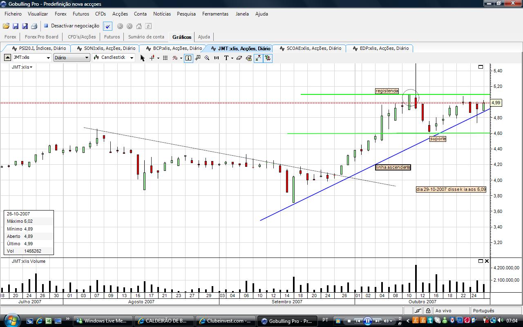
Task: Reset zoom with the 1:1 icon
Action: 216,58
